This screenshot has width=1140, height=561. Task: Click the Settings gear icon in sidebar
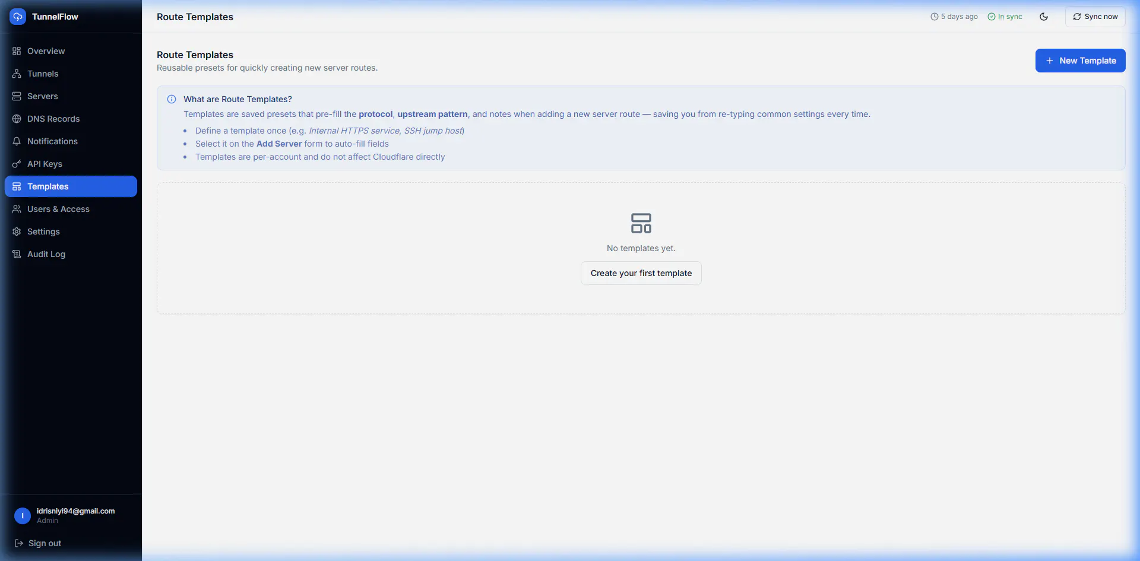(x=17, y=232)
